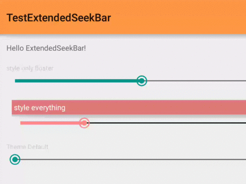Click the black unfilled track of the styled seekbar

tap(168, 123)
